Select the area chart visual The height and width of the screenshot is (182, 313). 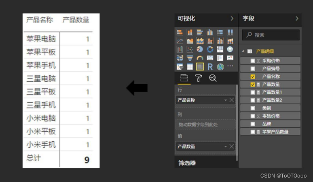pyautogui.click(x=190, y=41)
